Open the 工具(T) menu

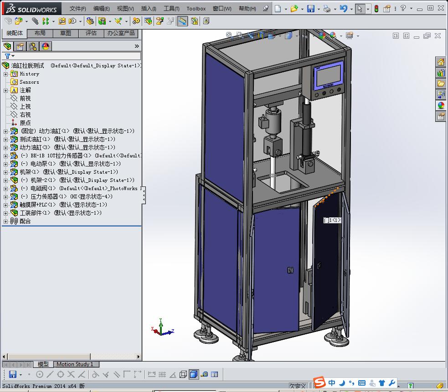pyautogui.click(x=171, y=9)
